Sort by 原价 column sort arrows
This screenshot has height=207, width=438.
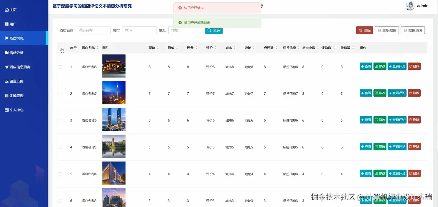point(177,48)
